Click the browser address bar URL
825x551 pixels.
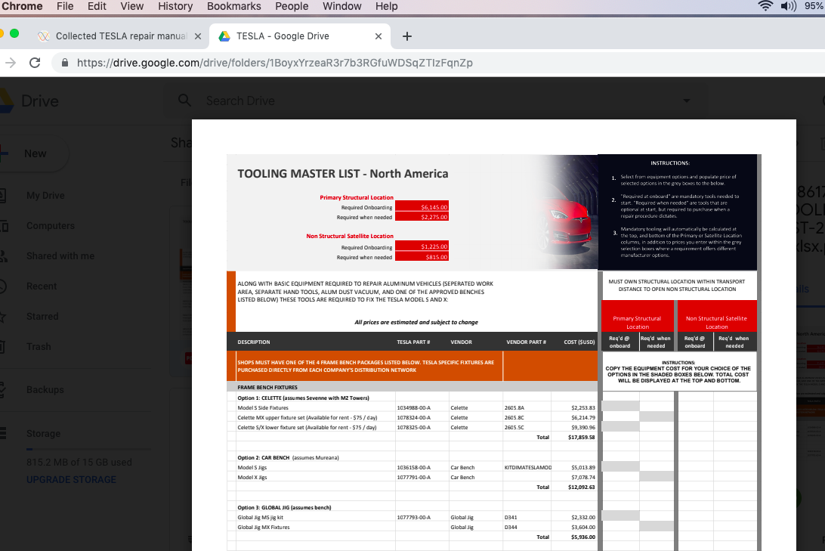275,63
